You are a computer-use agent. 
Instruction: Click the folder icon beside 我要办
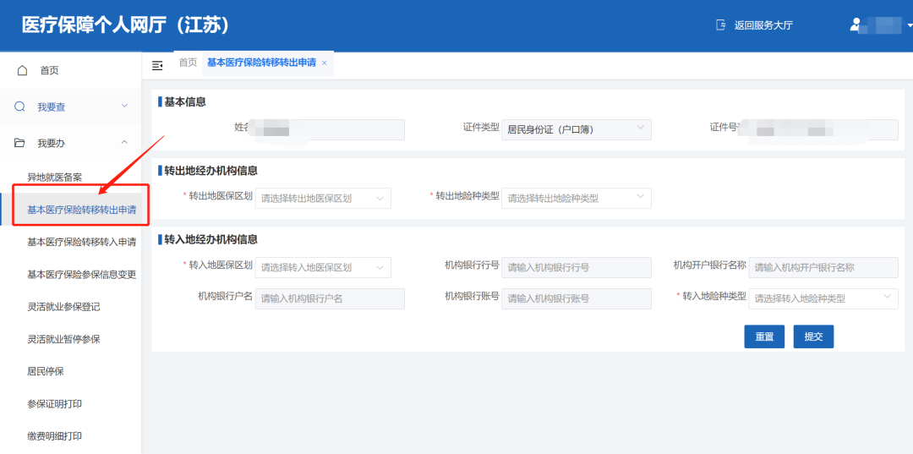point(20,143)
